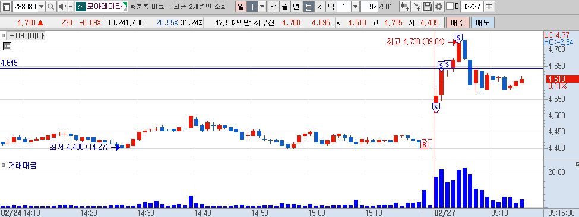Open the sound options dropdown arrow
The width and height of the screenshot is (579, 217).
point(71,7)
